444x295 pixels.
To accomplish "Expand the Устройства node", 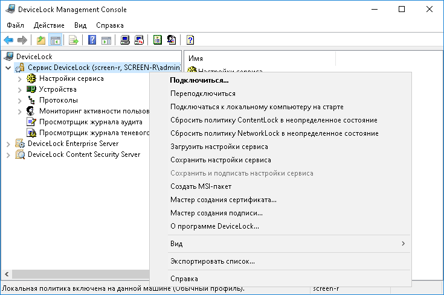I will click(19, 90).
